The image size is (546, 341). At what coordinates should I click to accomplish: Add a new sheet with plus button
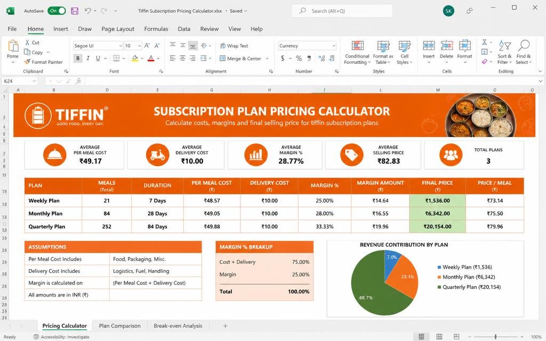coord(226,326)
